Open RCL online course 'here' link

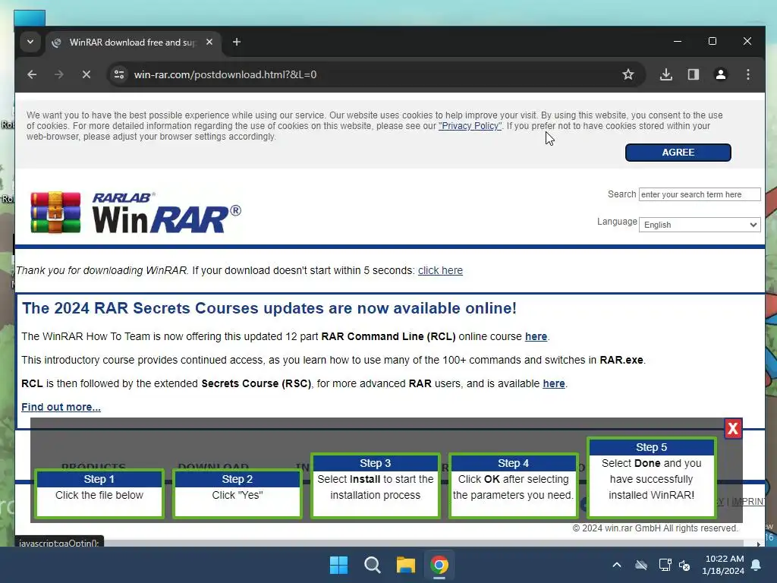536,336
